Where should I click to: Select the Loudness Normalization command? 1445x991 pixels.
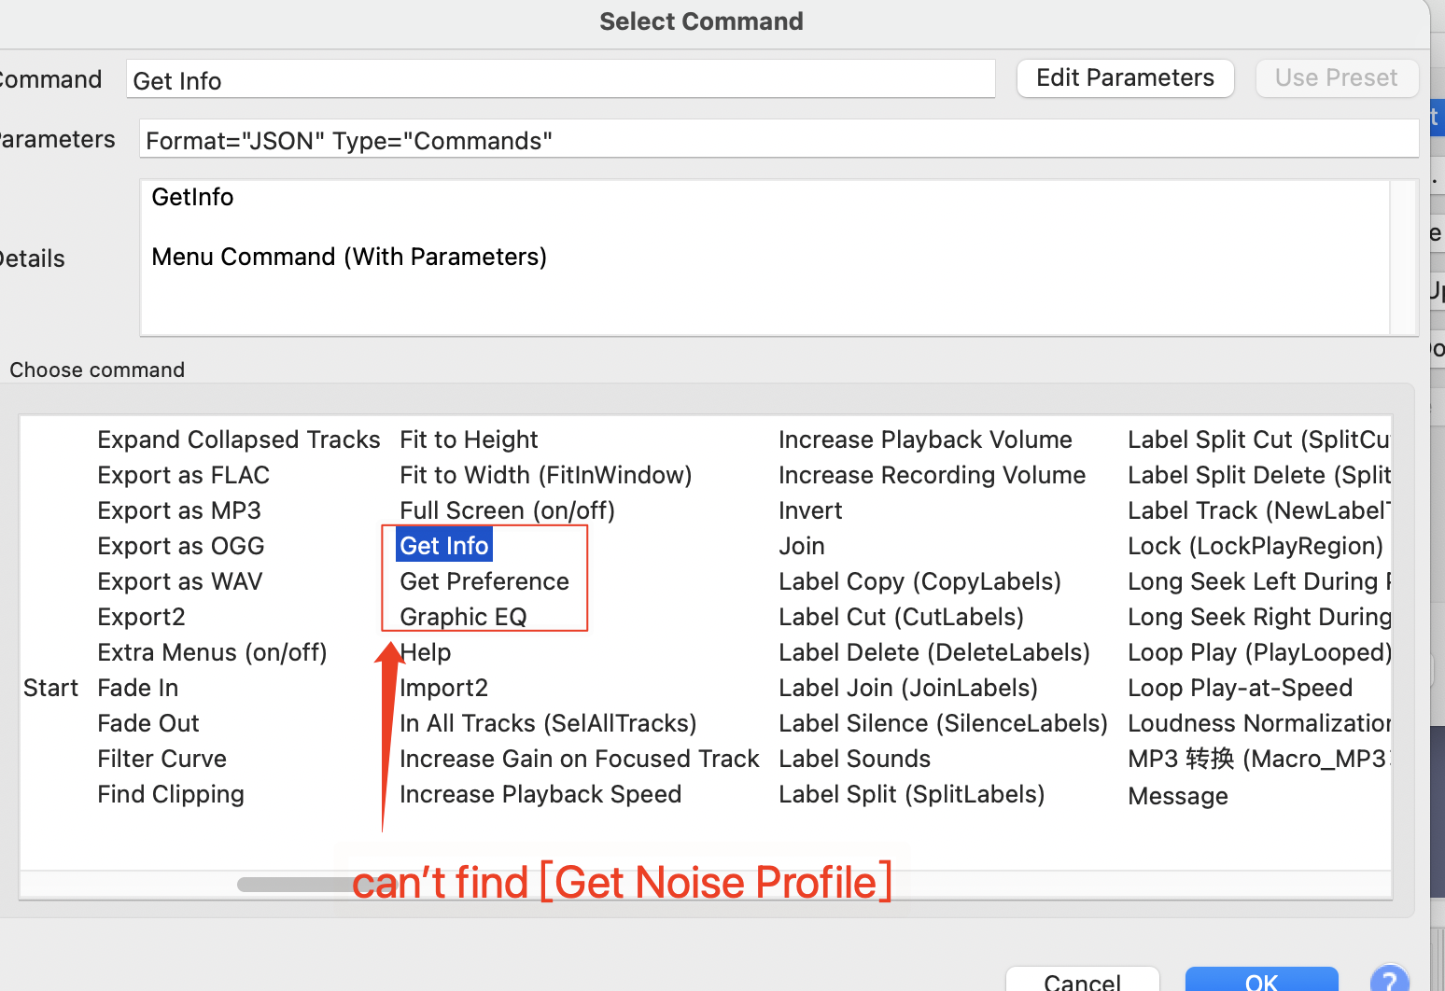(x=1258, y=723)
